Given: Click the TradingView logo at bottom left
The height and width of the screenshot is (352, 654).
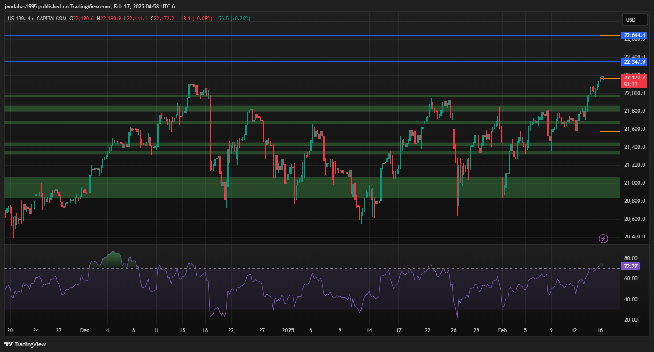Looking at the screenshot, I should [x=25, y=344].
